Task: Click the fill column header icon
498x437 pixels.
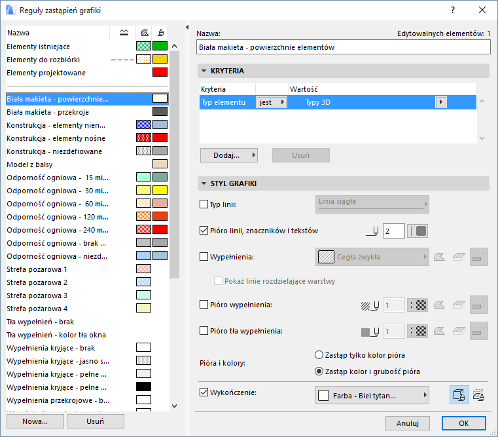Action: [145, 33]
